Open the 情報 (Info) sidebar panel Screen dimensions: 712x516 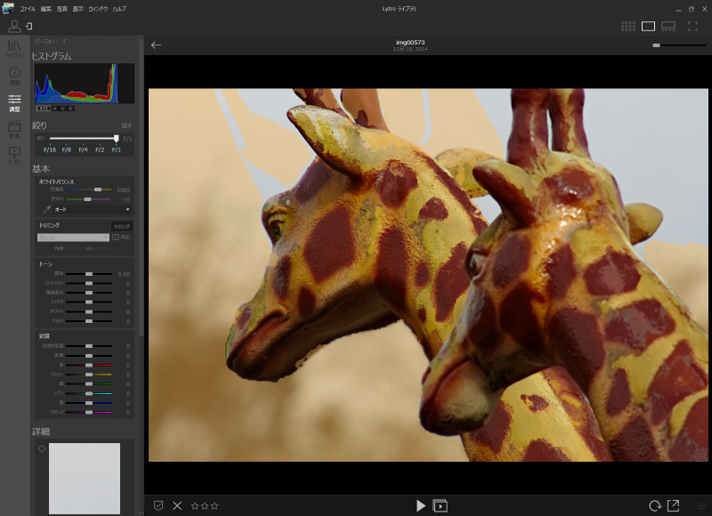click(14, 76)
